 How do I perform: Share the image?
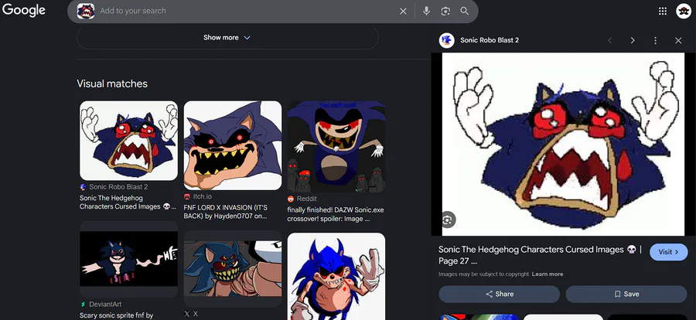(x=500, y=294)
